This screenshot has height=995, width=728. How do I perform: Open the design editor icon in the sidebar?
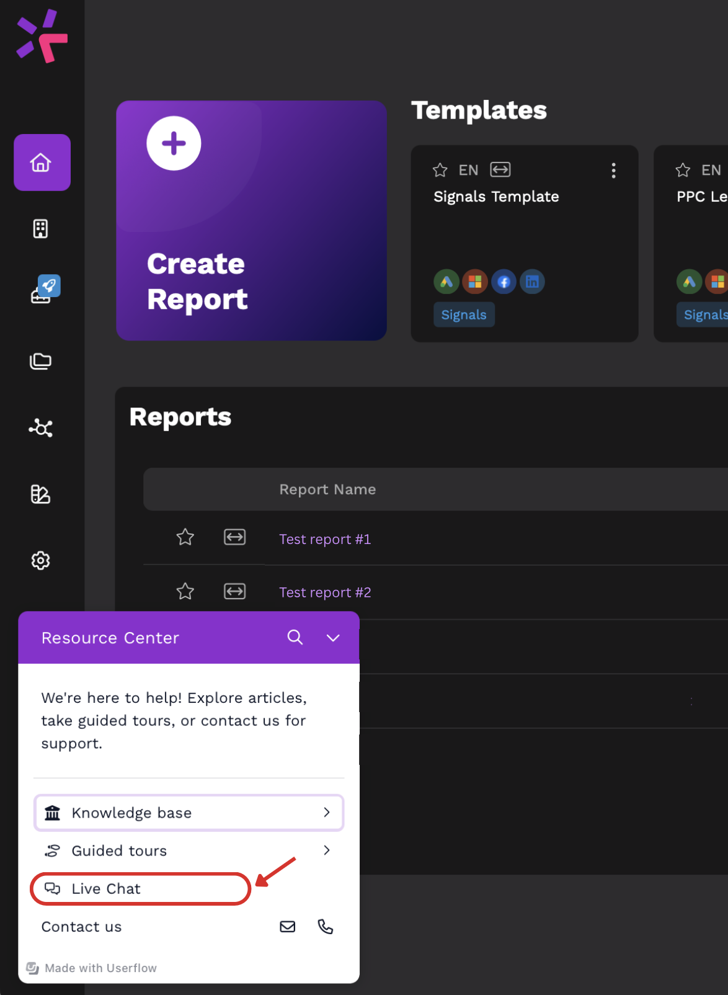point(41,494)
